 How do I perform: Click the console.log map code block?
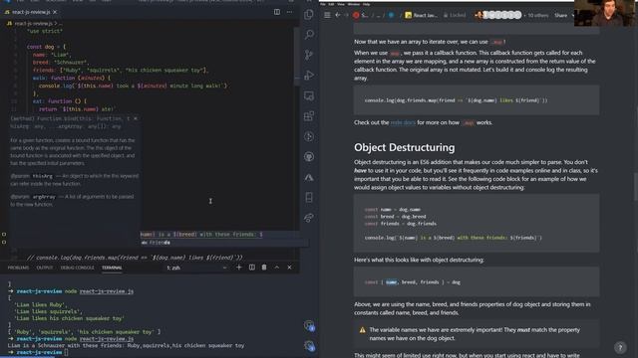point(477,100)
